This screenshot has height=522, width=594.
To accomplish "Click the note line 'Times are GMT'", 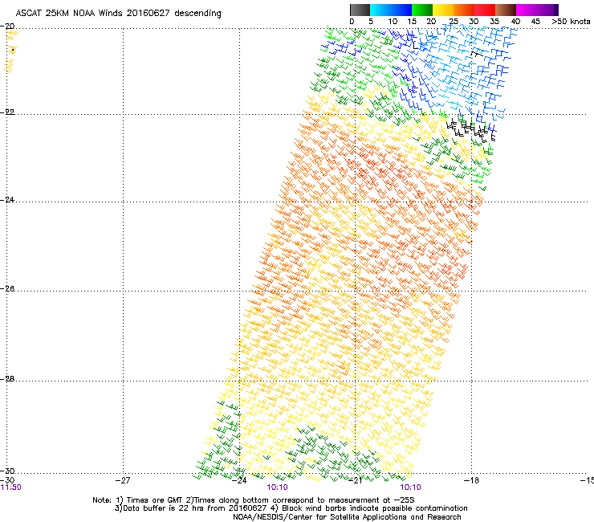I will [x=156, y=500].
